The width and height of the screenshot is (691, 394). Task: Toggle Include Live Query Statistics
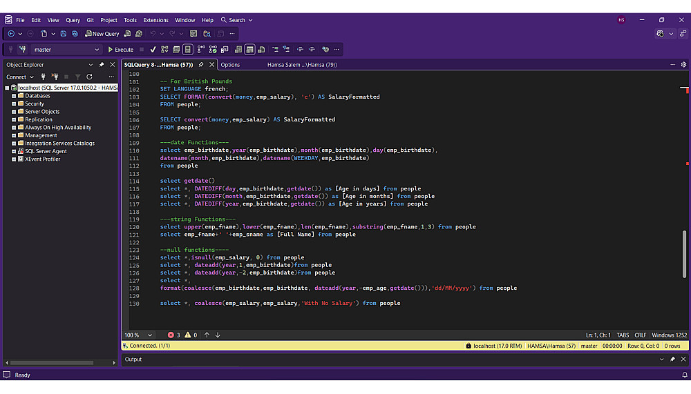[x=214, y=49]
